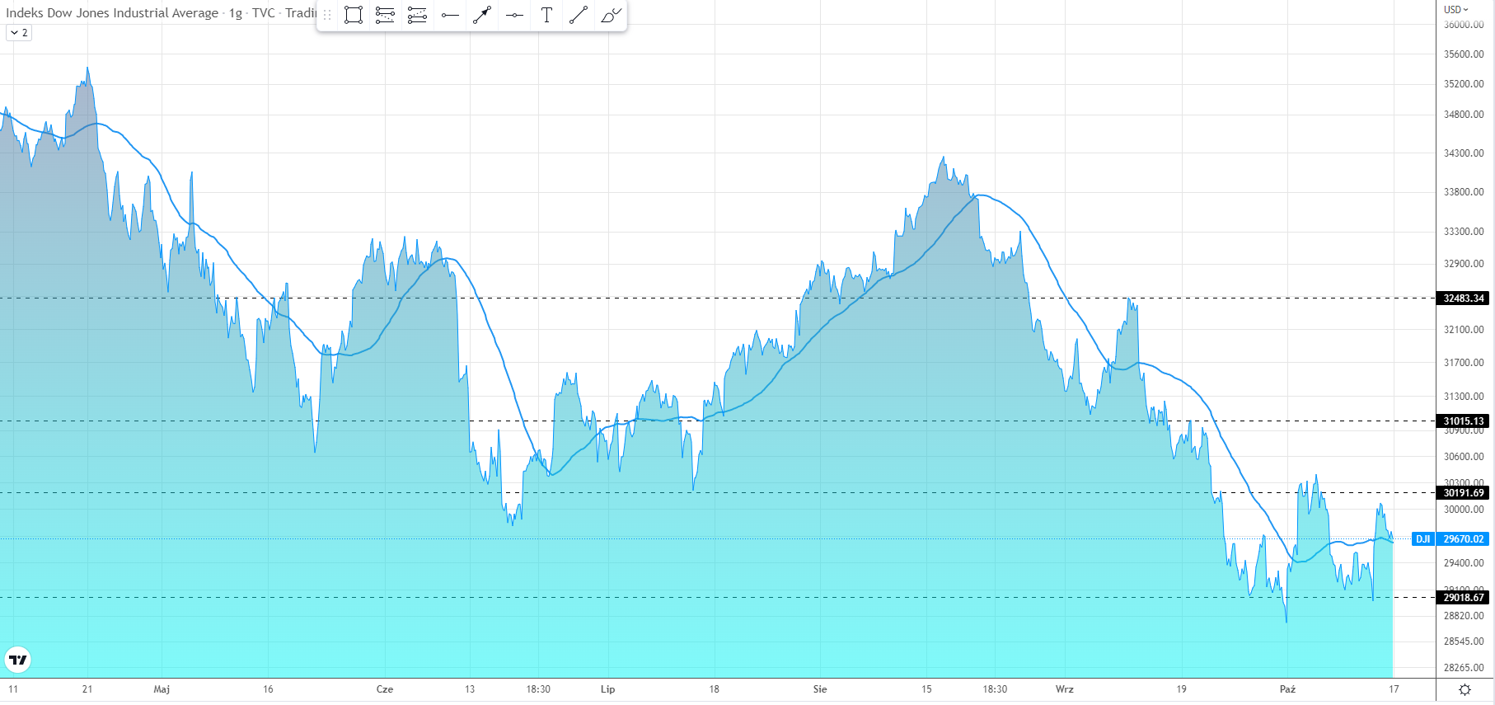Screen dimensions: 1495x705
Task: Click the Maj date label on time axis
Action: point(162,689)
